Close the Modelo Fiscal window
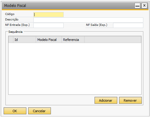150x117 pixels. 144,6
